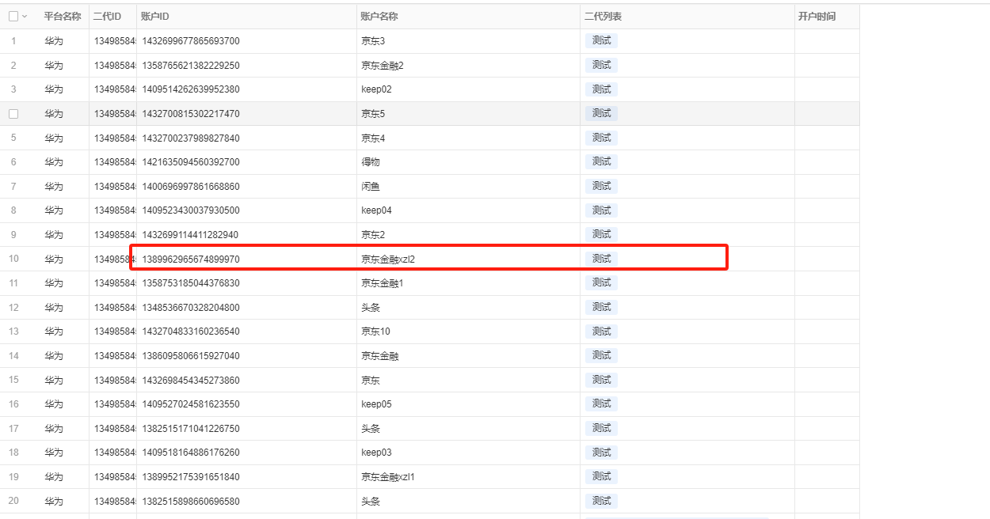This screenshot has width=990, height=519.
Task: Click the 测试 tag in keep05 row
Action: tap(601, 403)
